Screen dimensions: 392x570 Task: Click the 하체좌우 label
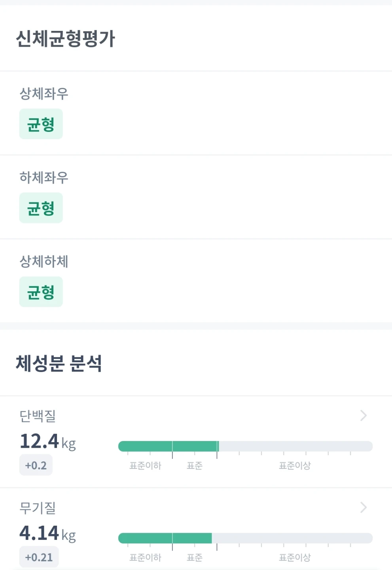coord(44,177)
